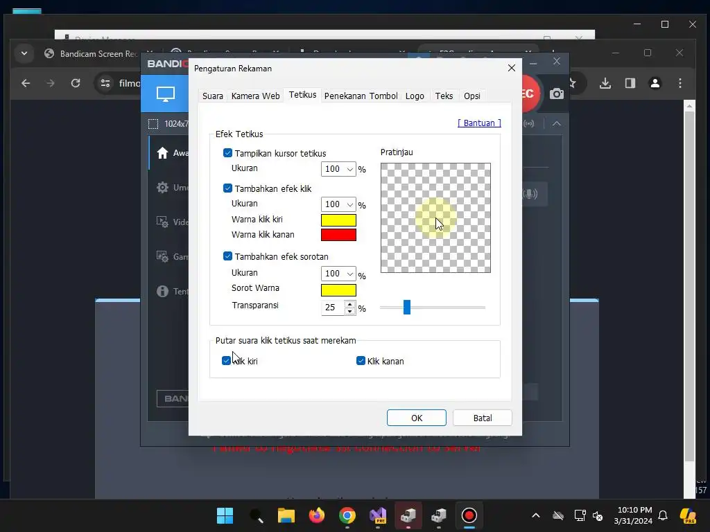Open Google Chrome from taskbar
Image resolution: width=710 pixels, height=532 pixels.
point(347,515)
